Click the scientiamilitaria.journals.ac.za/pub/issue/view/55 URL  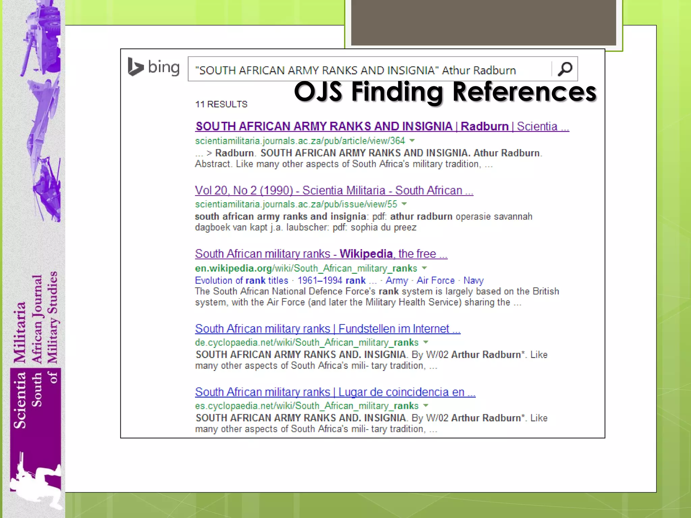[x=296, y=204]
